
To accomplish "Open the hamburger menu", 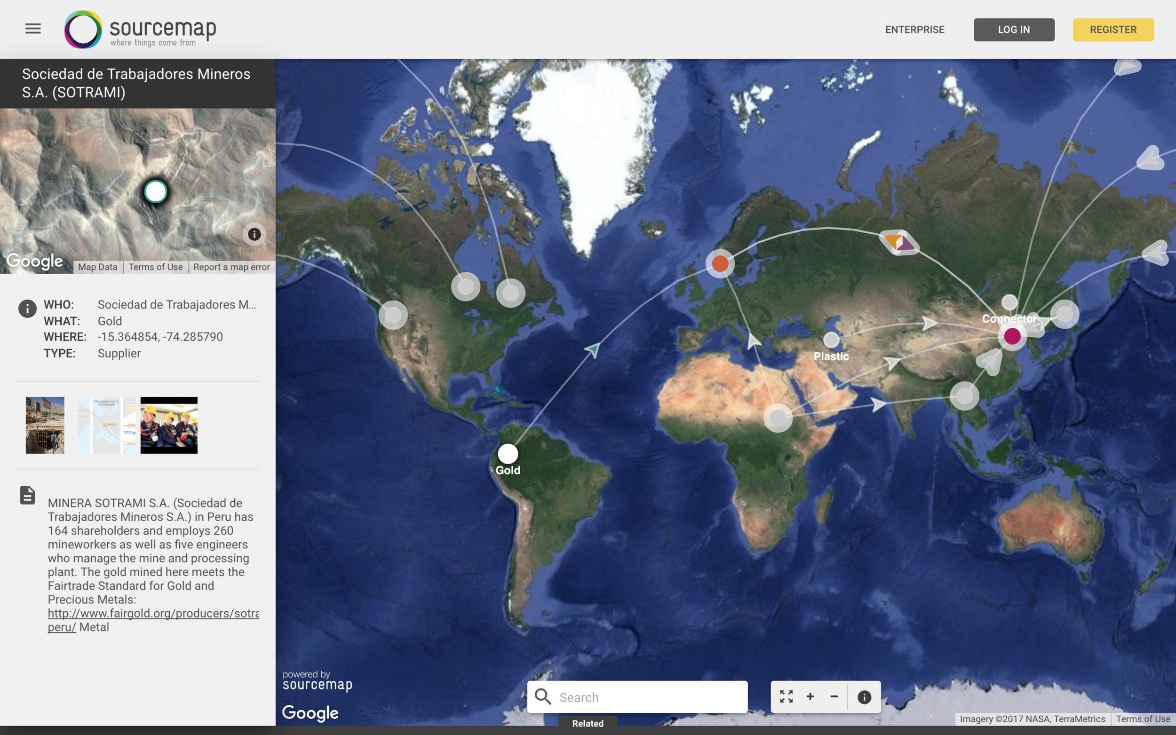I will (33, 29).
